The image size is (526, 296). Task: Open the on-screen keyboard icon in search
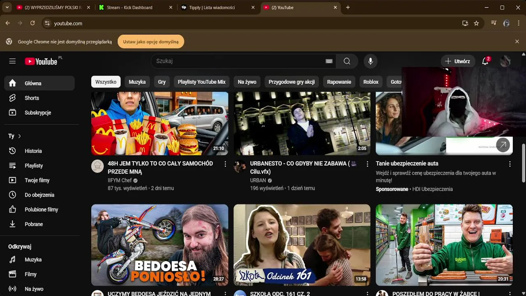(x=329, y=61)
